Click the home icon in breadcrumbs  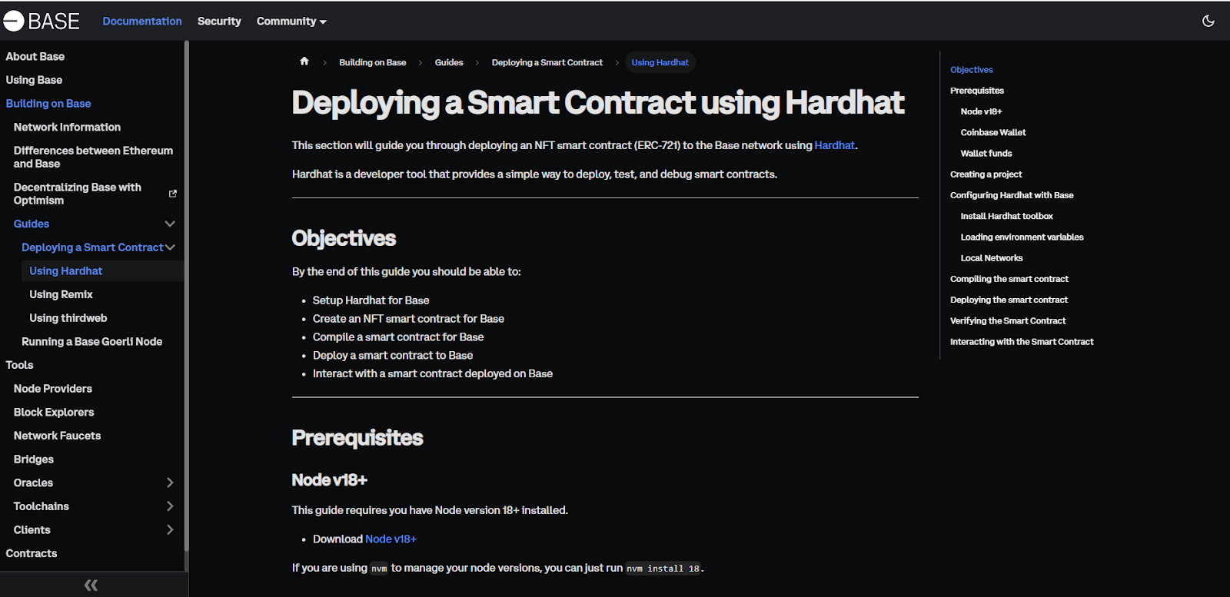tap(304, 61)
